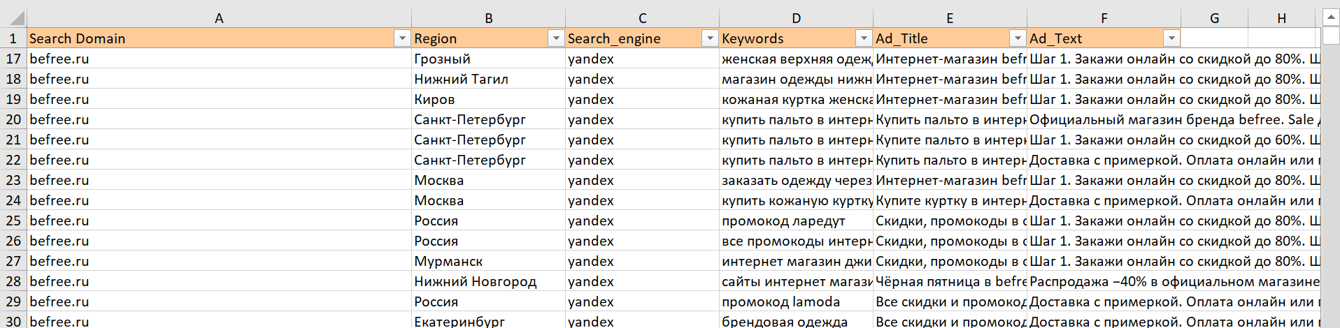Expand the Ad_Title filter dropdown
Screen dimensions: 1340x328
(1018, 38)
